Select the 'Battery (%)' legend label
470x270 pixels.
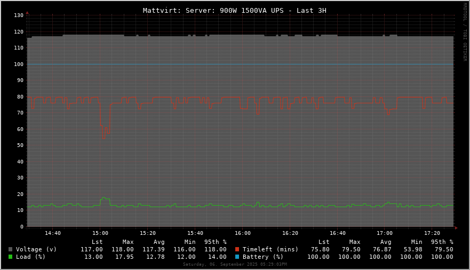click(263, 257)
